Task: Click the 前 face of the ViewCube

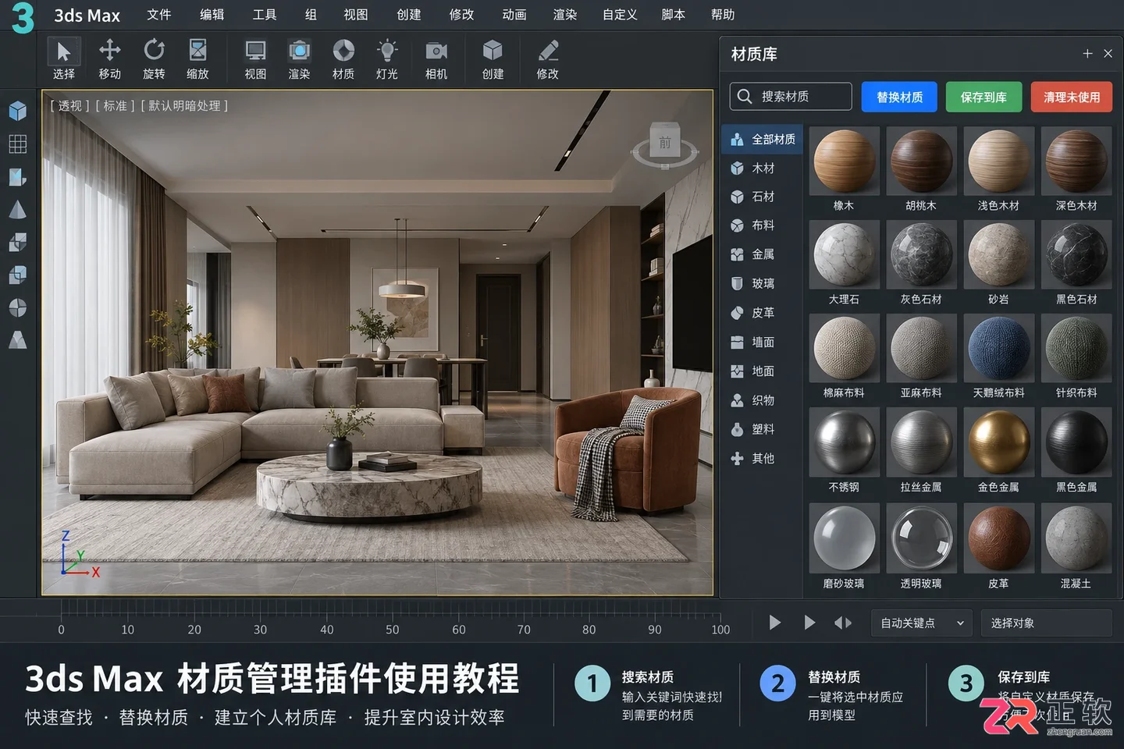Action: 665,142
